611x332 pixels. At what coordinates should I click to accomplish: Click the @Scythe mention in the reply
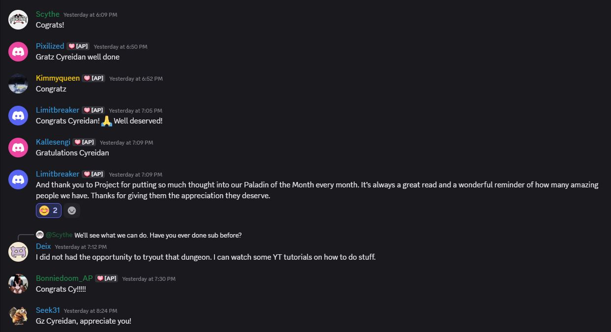pyautogui.click(x=59, y=235)
